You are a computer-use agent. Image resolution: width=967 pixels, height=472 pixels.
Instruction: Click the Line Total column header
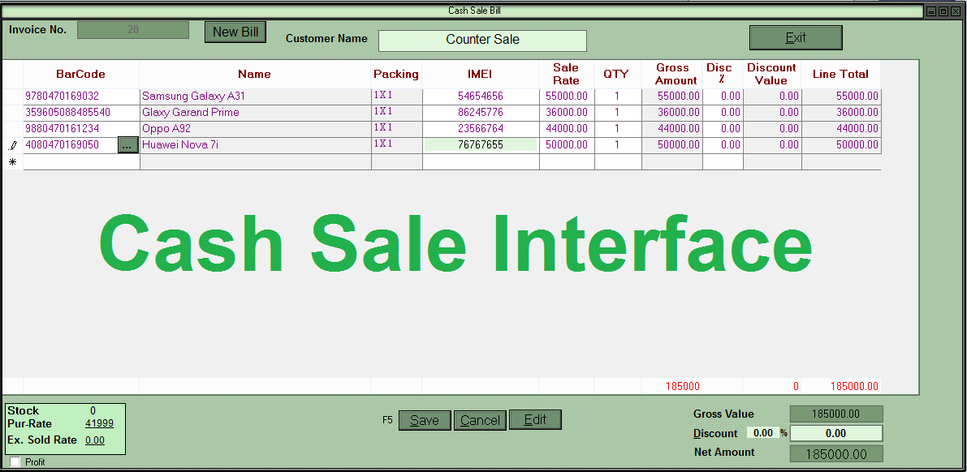click(840, 74)
